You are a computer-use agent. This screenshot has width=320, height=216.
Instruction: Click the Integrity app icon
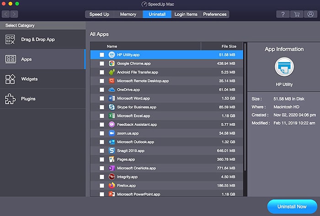(x=112, y=177)
